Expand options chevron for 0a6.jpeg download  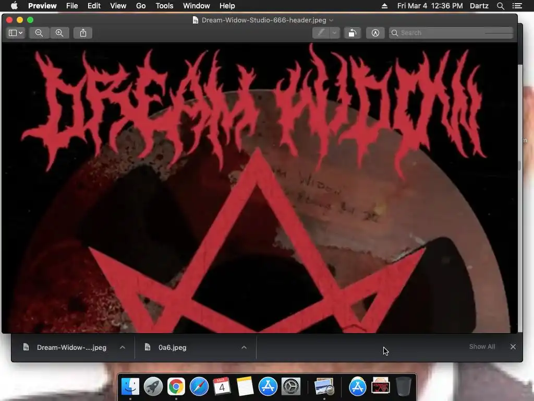(244, 347)
